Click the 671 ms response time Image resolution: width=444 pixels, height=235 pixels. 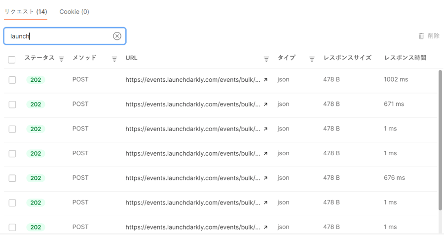point(394,104)
